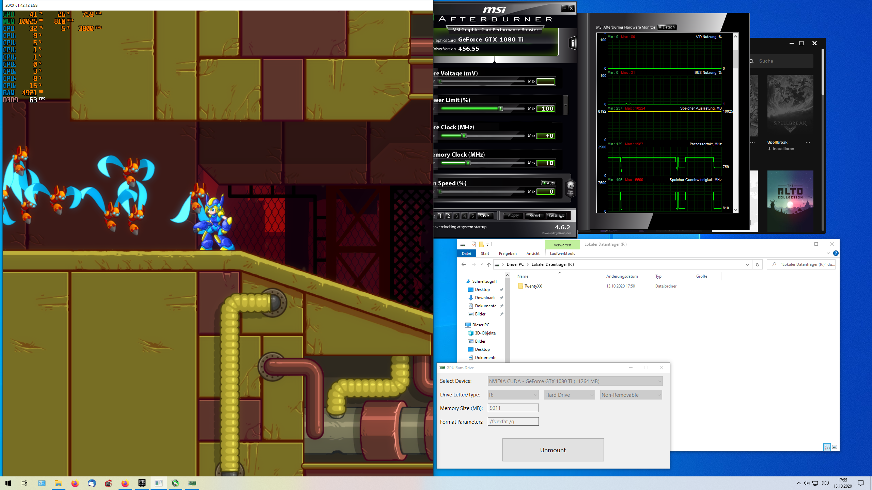The width and height of the screenshot is (872, 490).
Task: Select profile slot 2 in Afterburner
Action: 449,216
